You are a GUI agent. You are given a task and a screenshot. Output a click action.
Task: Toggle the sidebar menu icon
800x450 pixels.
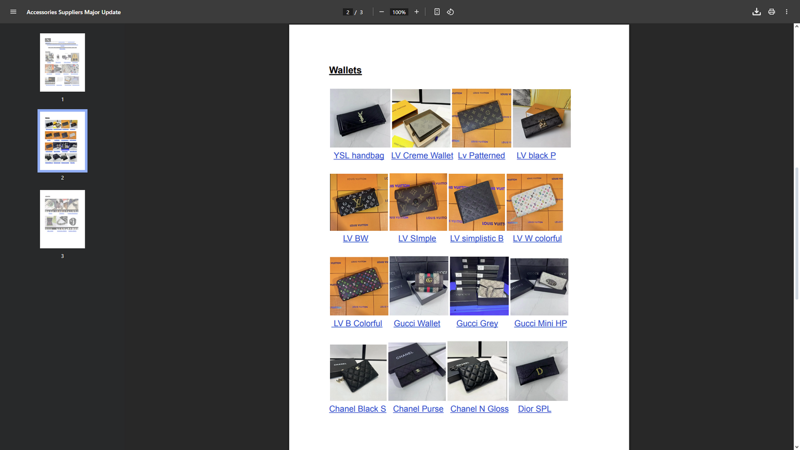(13, 12)
